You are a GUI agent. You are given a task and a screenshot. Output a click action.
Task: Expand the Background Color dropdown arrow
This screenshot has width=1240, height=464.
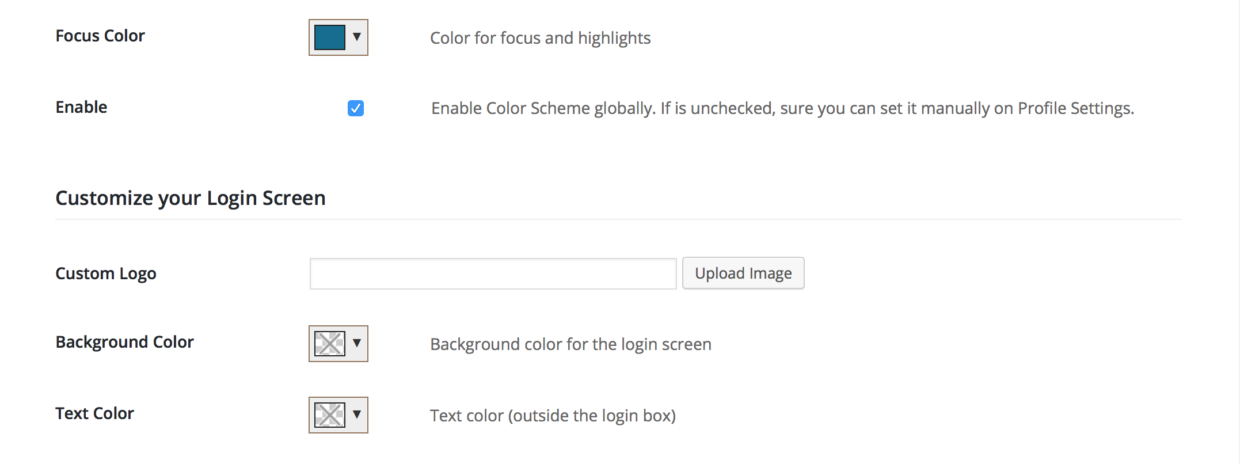pyautogui.click(x=357, y=343)
